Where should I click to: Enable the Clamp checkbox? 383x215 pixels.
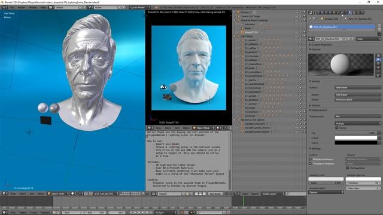pyautogui.click(x=337, y=128)
